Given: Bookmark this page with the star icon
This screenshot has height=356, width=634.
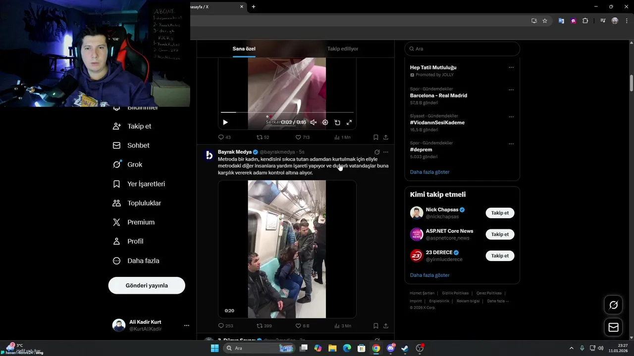Looking at the screenshot, I should coord(545,21).
